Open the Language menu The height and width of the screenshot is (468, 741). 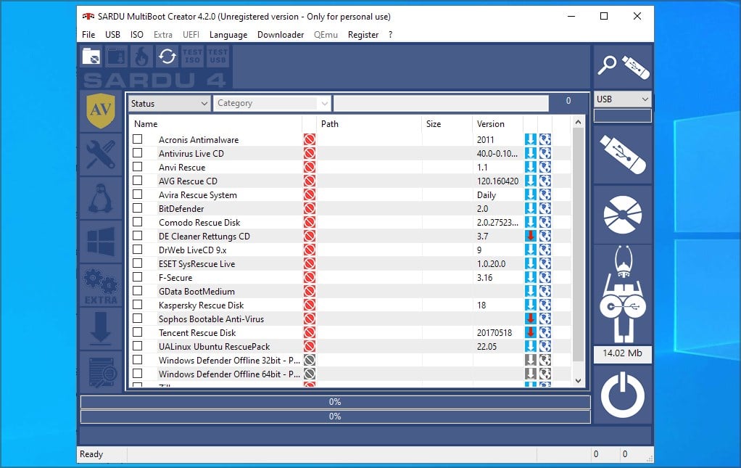point(228,35)
